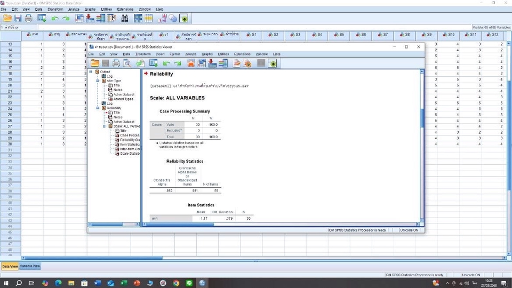
Task: Click row number 13 in Data Editor
Action: click(11, 44)
